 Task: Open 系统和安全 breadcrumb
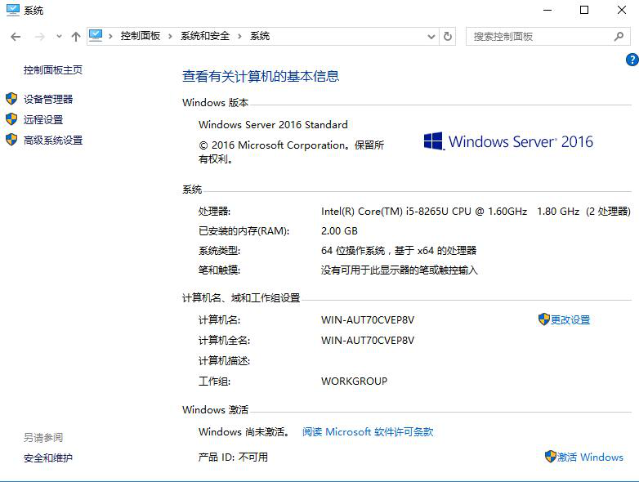[205, 36]
